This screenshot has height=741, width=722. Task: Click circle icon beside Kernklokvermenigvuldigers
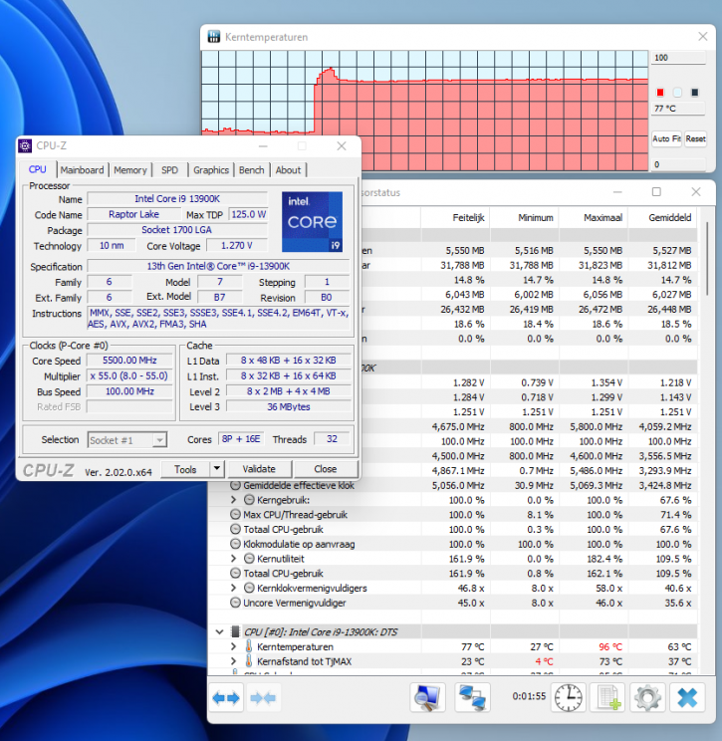click(x=249, y=588)
